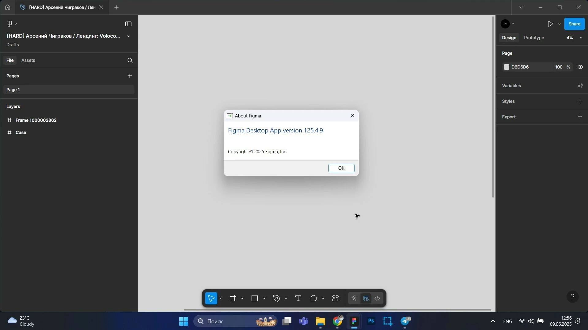This screenshot has width=588, height=330.
Task: Select the Pen tool
Action: (x=277, y=298)
